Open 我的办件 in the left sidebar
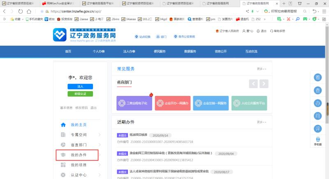 point(78,155)
